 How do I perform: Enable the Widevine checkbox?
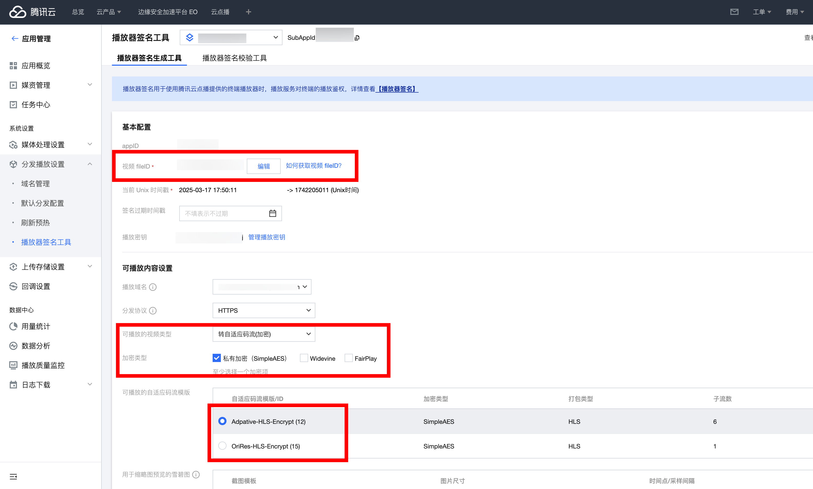(304, 358)
